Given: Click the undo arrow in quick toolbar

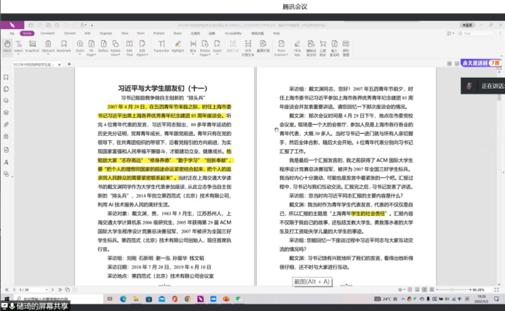Looking at the screenshot, I should click(65, 25).
